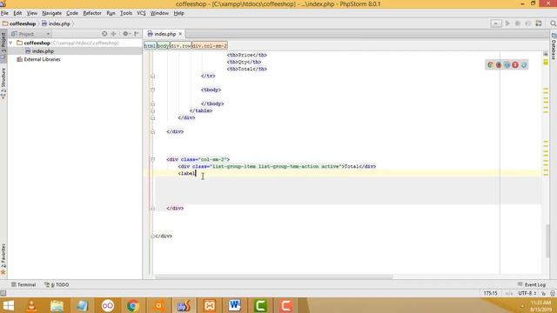Click the Search Everywhere magnifier icon
Image resolution: width=557 pixels, height=313 pixels.
pyautogui.click(x=553, y=23)
